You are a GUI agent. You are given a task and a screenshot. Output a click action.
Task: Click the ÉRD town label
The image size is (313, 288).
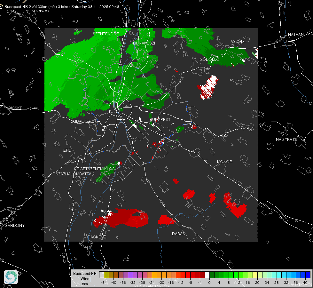click(67, 150)
